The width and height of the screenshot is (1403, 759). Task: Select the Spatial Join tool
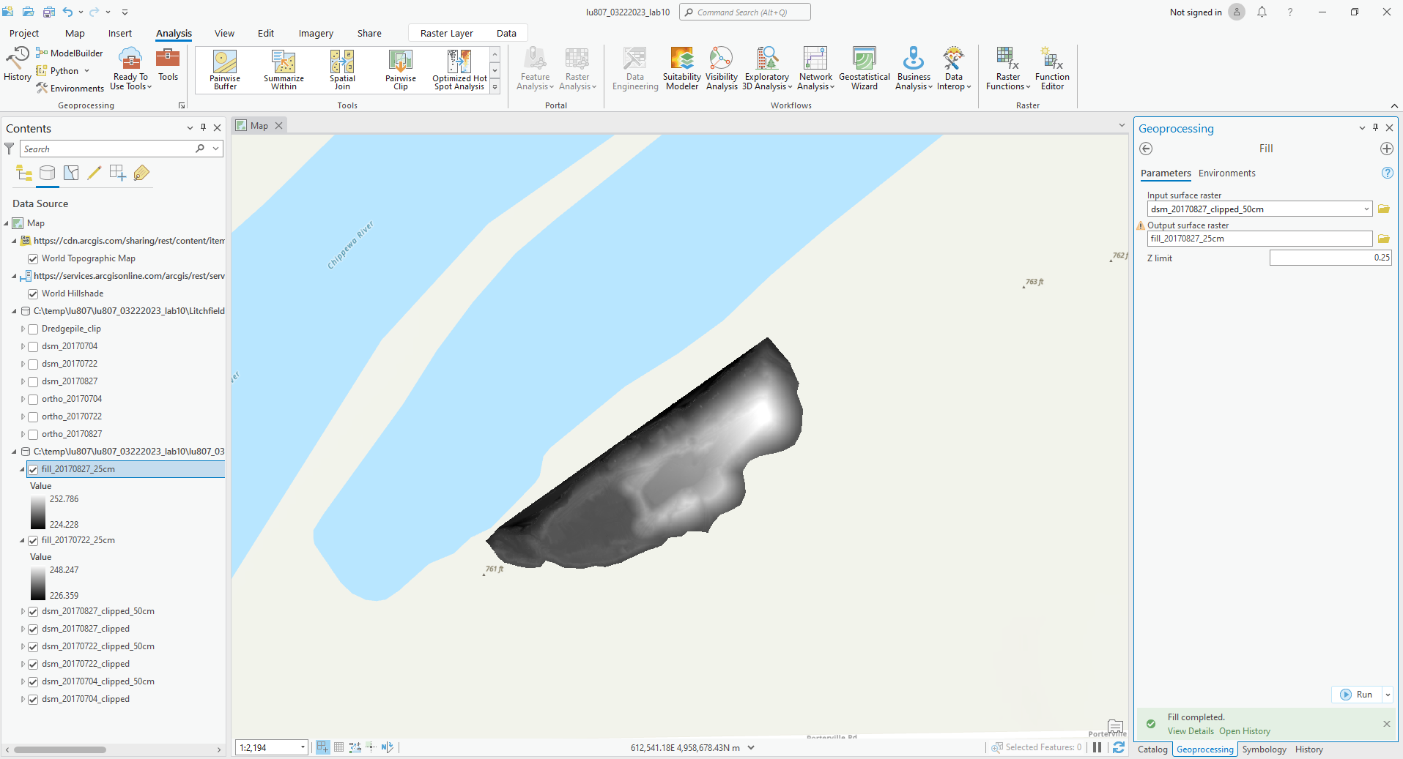click(342, 70)
